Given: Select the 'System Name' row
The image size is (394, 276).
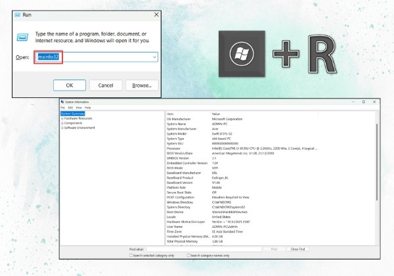Looking at the screenshot, I should (271, 124).
